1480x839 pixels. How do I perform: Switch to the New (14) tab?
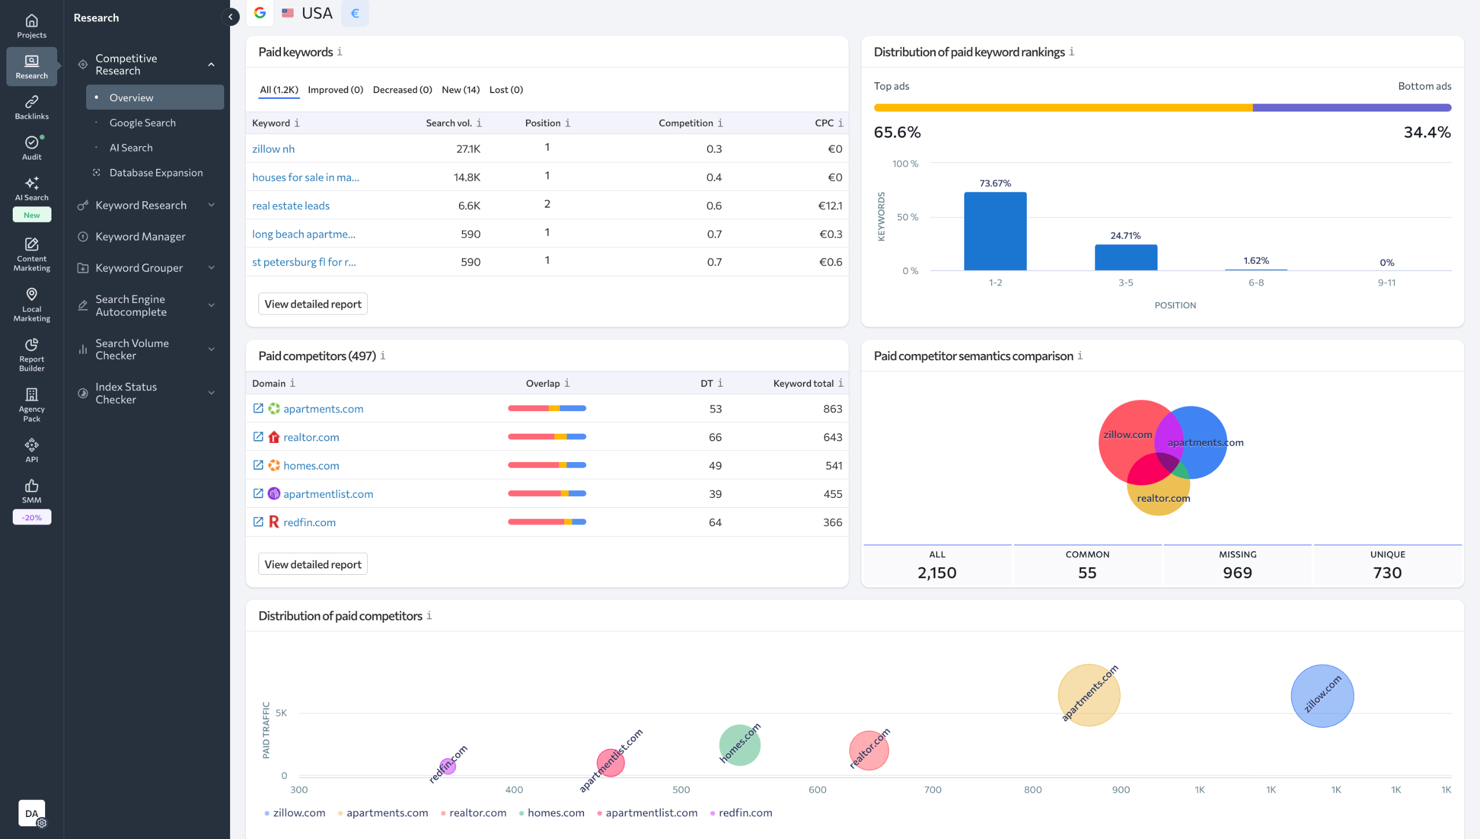pyautogui.click(x=460, y=90)
